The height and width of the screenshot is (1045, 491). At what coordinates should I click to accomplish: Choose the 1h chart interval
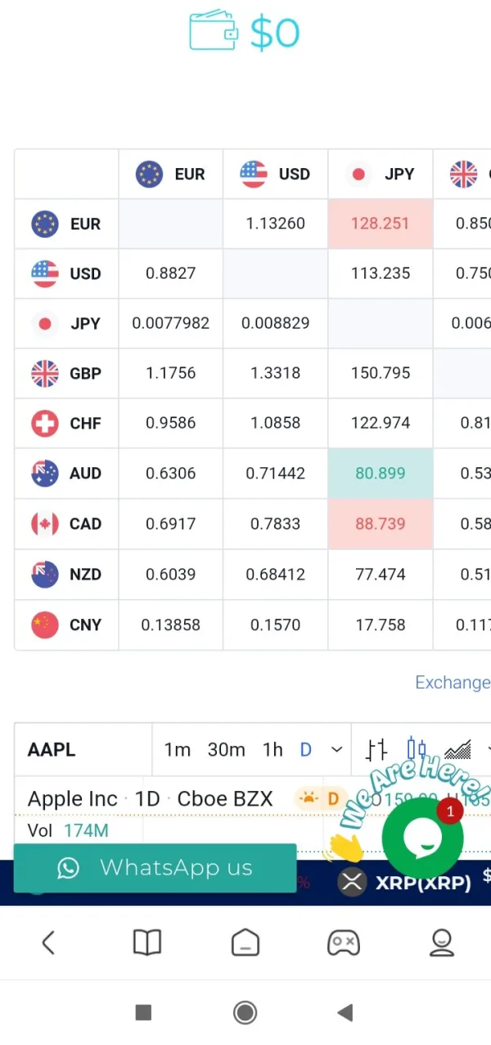click(x=273, y=749)
